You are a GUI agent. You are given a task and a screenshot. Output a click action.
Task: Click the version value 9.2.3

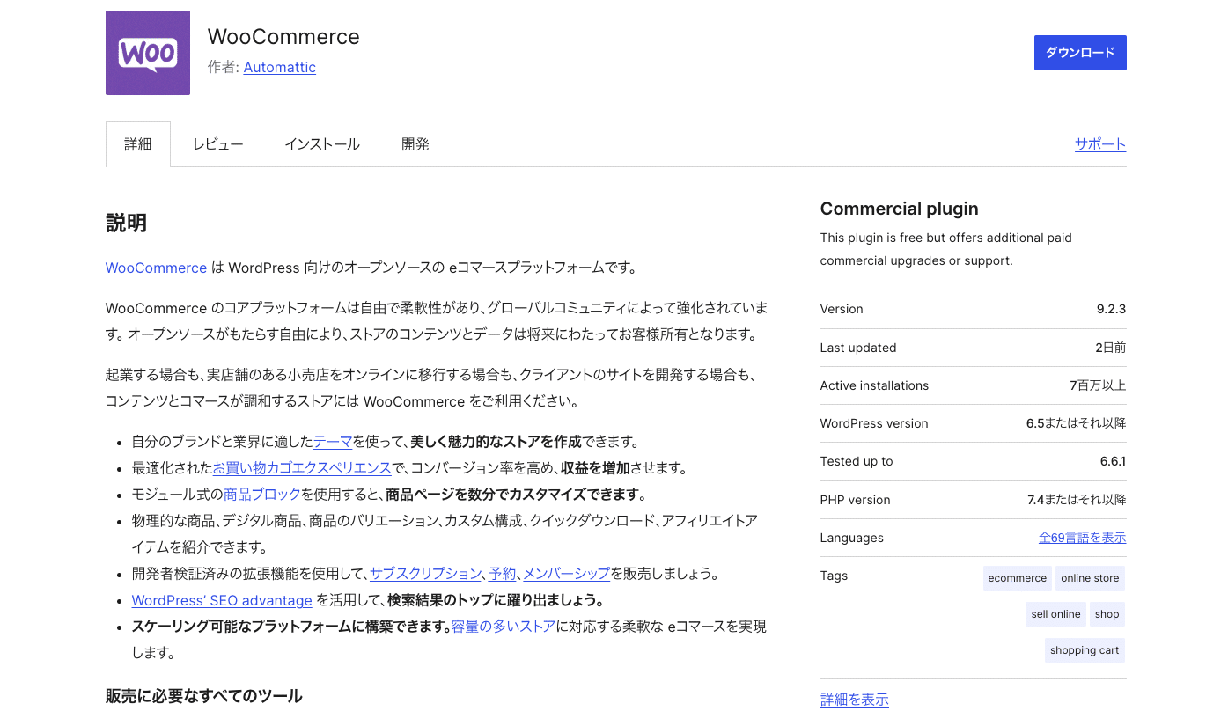[x=1112, y=309]
